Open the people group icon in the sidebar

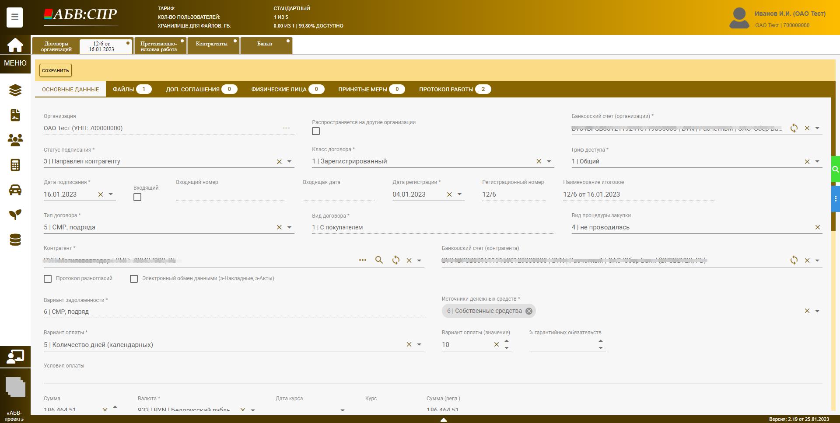(x=15, y=140)
